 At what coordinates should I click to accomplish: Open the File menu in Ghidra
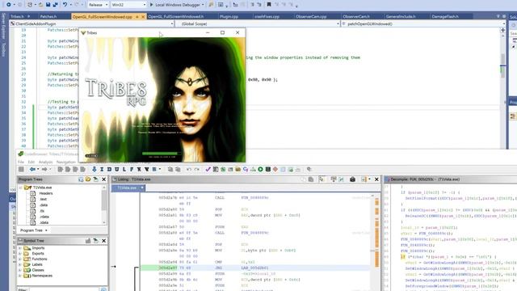21,162
